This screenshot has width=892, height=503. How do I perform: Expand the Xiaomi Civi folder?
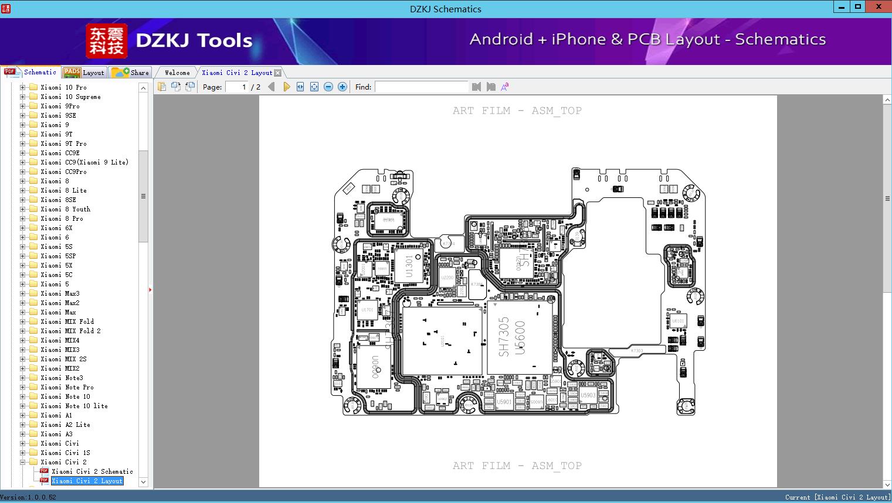coord(22,443)
